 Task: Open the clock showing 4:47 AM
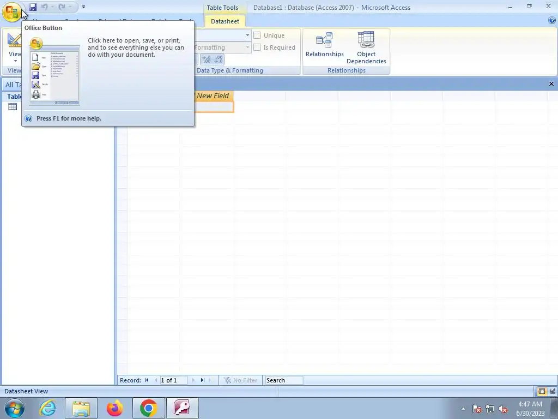(x=530, y=409)
